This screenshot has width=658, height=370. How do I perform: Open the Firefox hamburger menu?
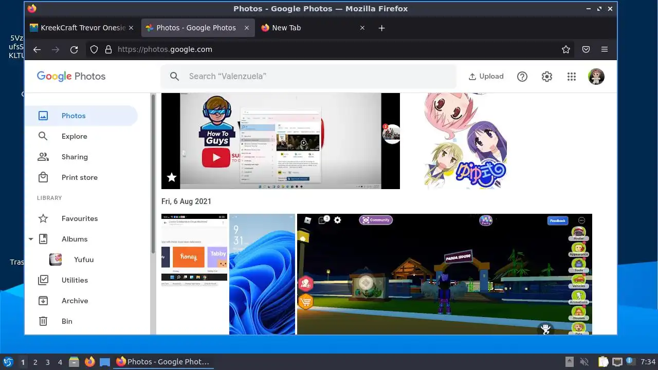tap(605, 49)
